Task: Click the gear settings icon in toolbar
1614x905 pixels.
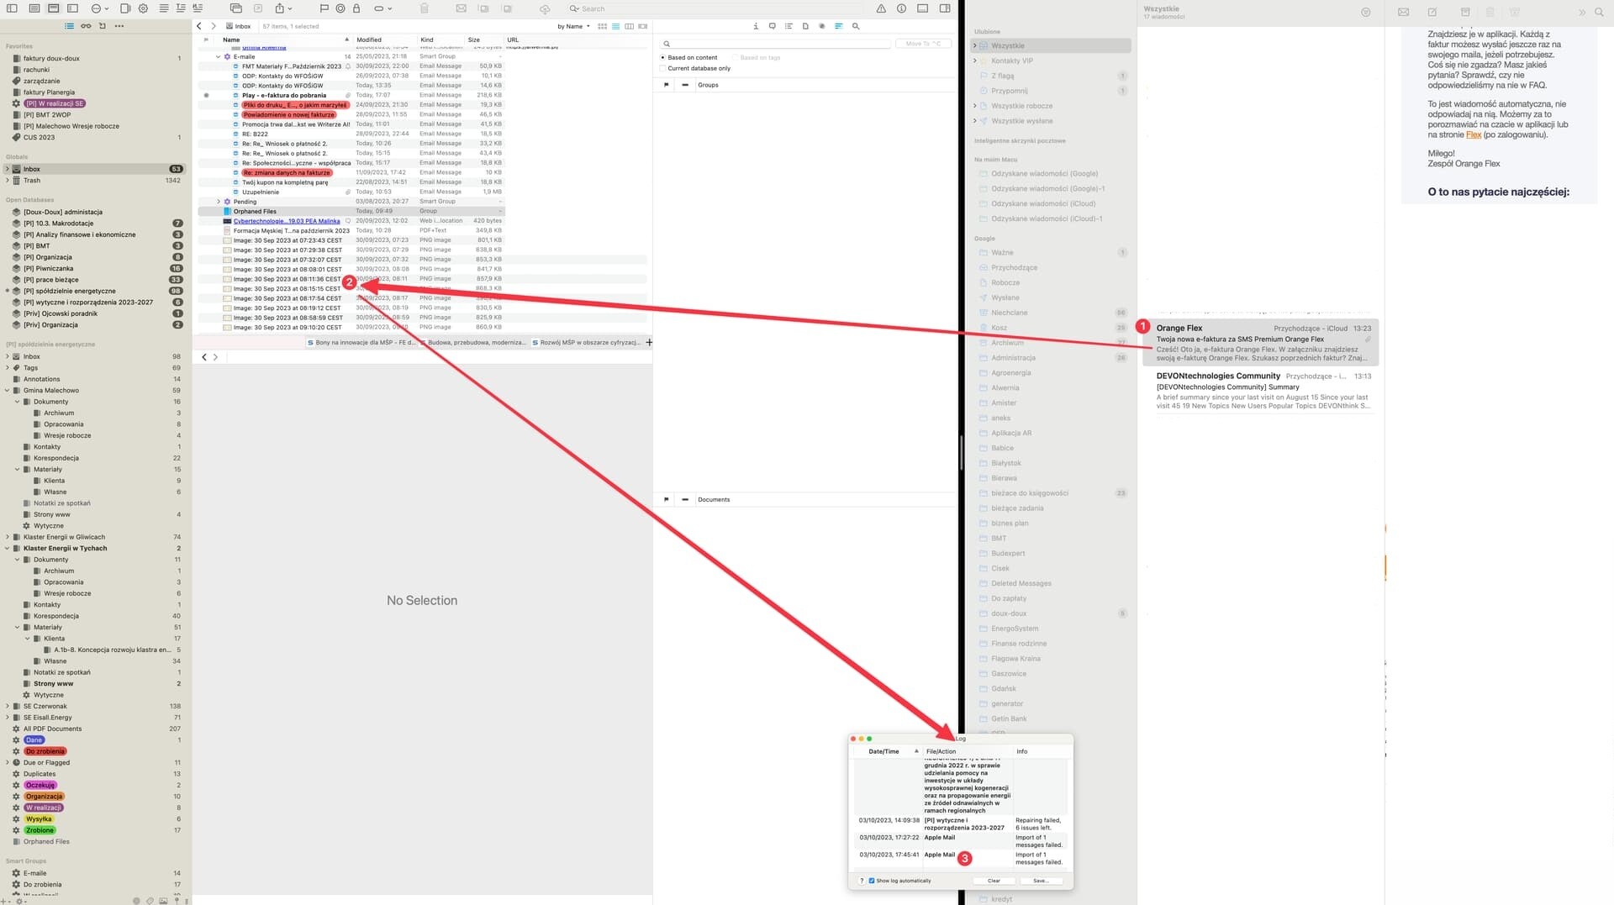Action: [143, 8]
